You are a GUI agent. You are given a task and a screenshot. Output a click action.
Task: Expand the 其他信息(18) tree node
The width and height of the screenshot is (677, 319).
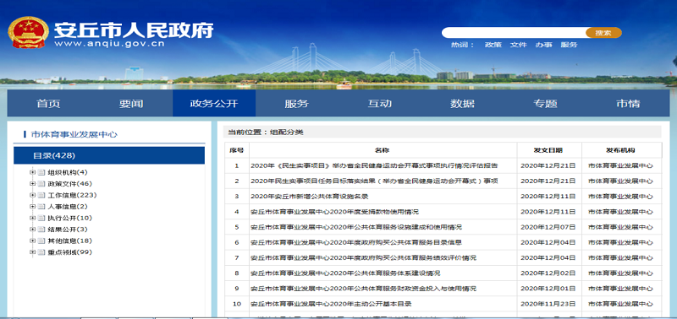(x=32, y=241)
